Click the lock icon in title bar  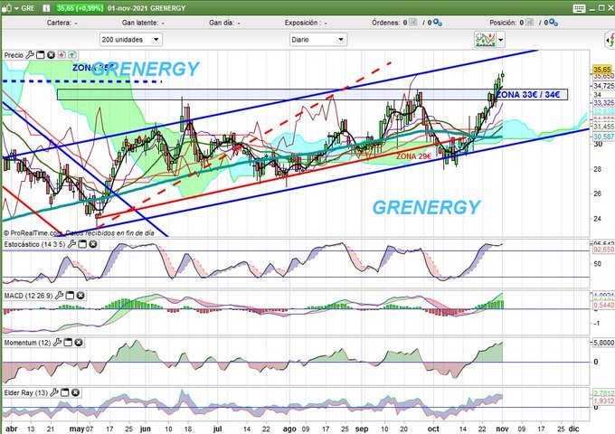coord(6,8)
